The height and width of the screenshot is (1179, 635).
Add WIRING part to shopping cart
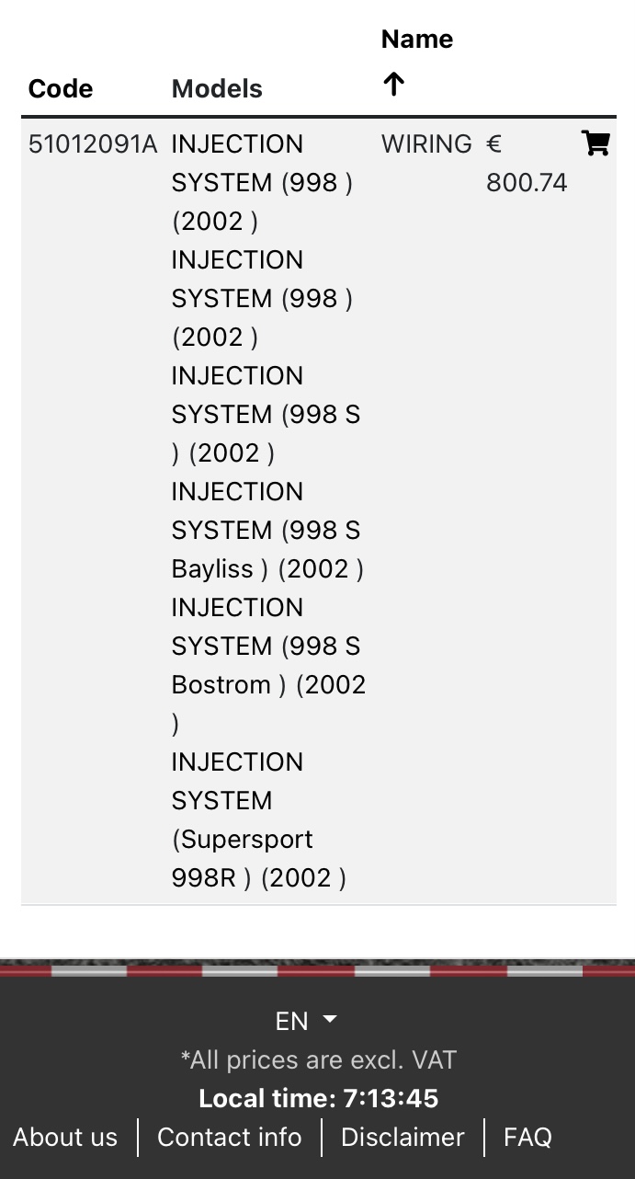click(x=595, y=143)
